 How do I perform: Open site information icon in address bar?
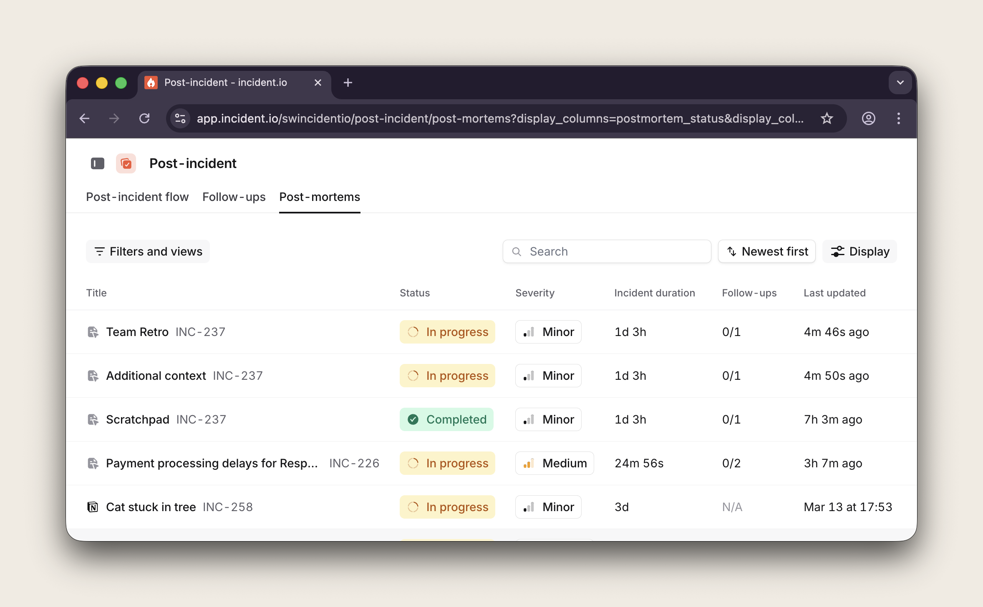tap(180, 118)
